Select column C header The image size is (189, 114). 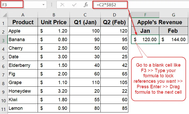[85, 15]
